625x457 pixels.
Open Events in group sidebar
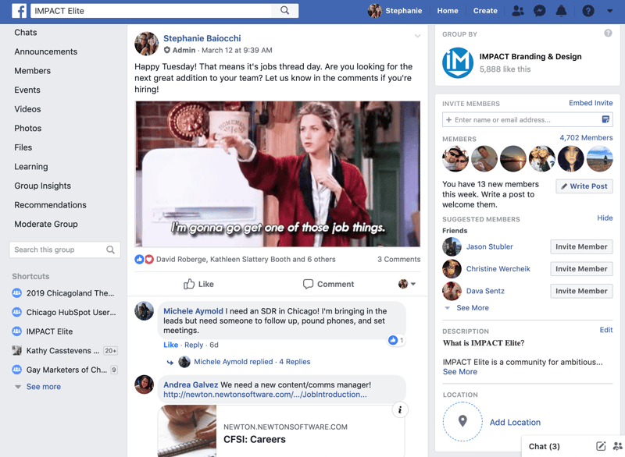(27, 90)
